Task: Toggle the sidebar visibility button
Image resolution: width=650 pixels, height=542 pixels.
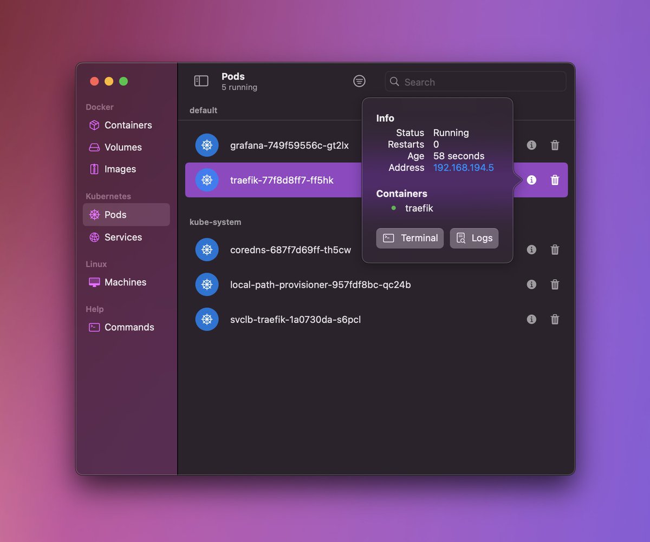Action: pyautogui.click(x=201, y=81)
